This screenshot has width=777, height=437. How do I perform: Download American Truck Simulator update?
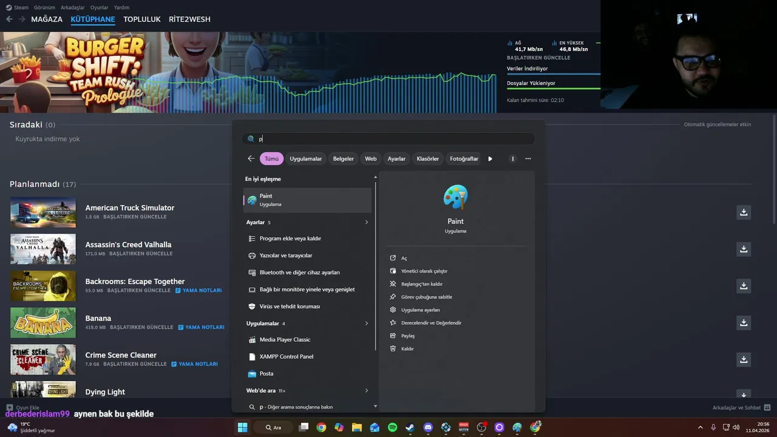(744, 212)
